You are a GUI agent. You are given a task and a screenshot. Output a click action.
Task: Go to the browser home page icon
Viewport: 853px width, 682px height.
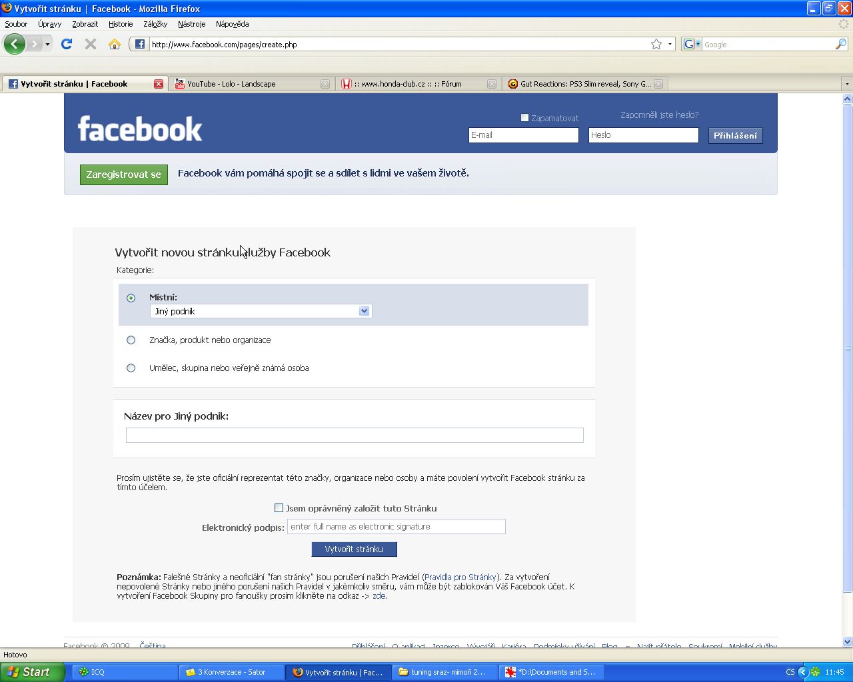[115, 45]
